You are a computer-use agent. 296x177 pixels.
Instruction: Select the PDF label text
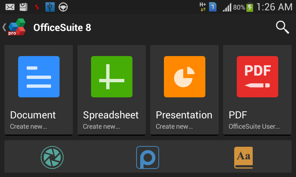[x=238, y=115]
